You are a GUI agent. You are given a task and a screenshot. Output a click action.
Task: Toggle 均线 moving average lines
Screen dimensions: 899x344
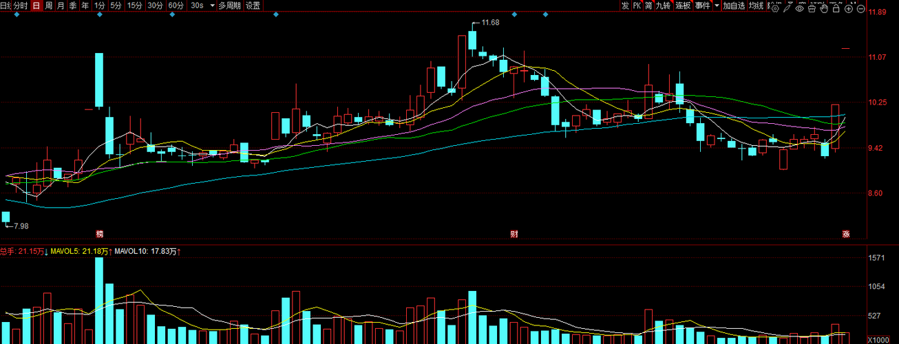click(x=757, y=6)
